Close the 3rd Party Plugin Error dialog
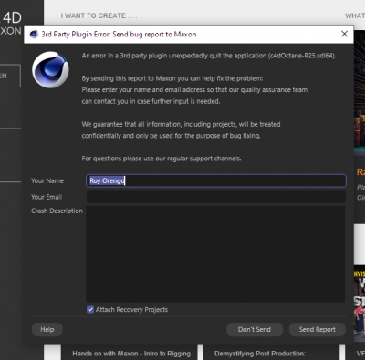The width and height of the screenshot is (365, 360). 344,34
